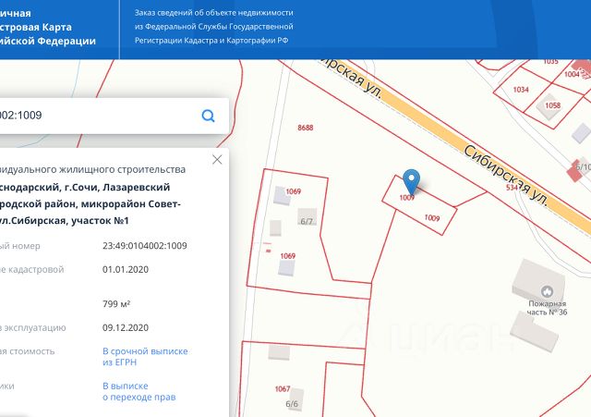Click the lower-right 1009 parcel label
The image size is (591, 417).
[x=431, y=217]
